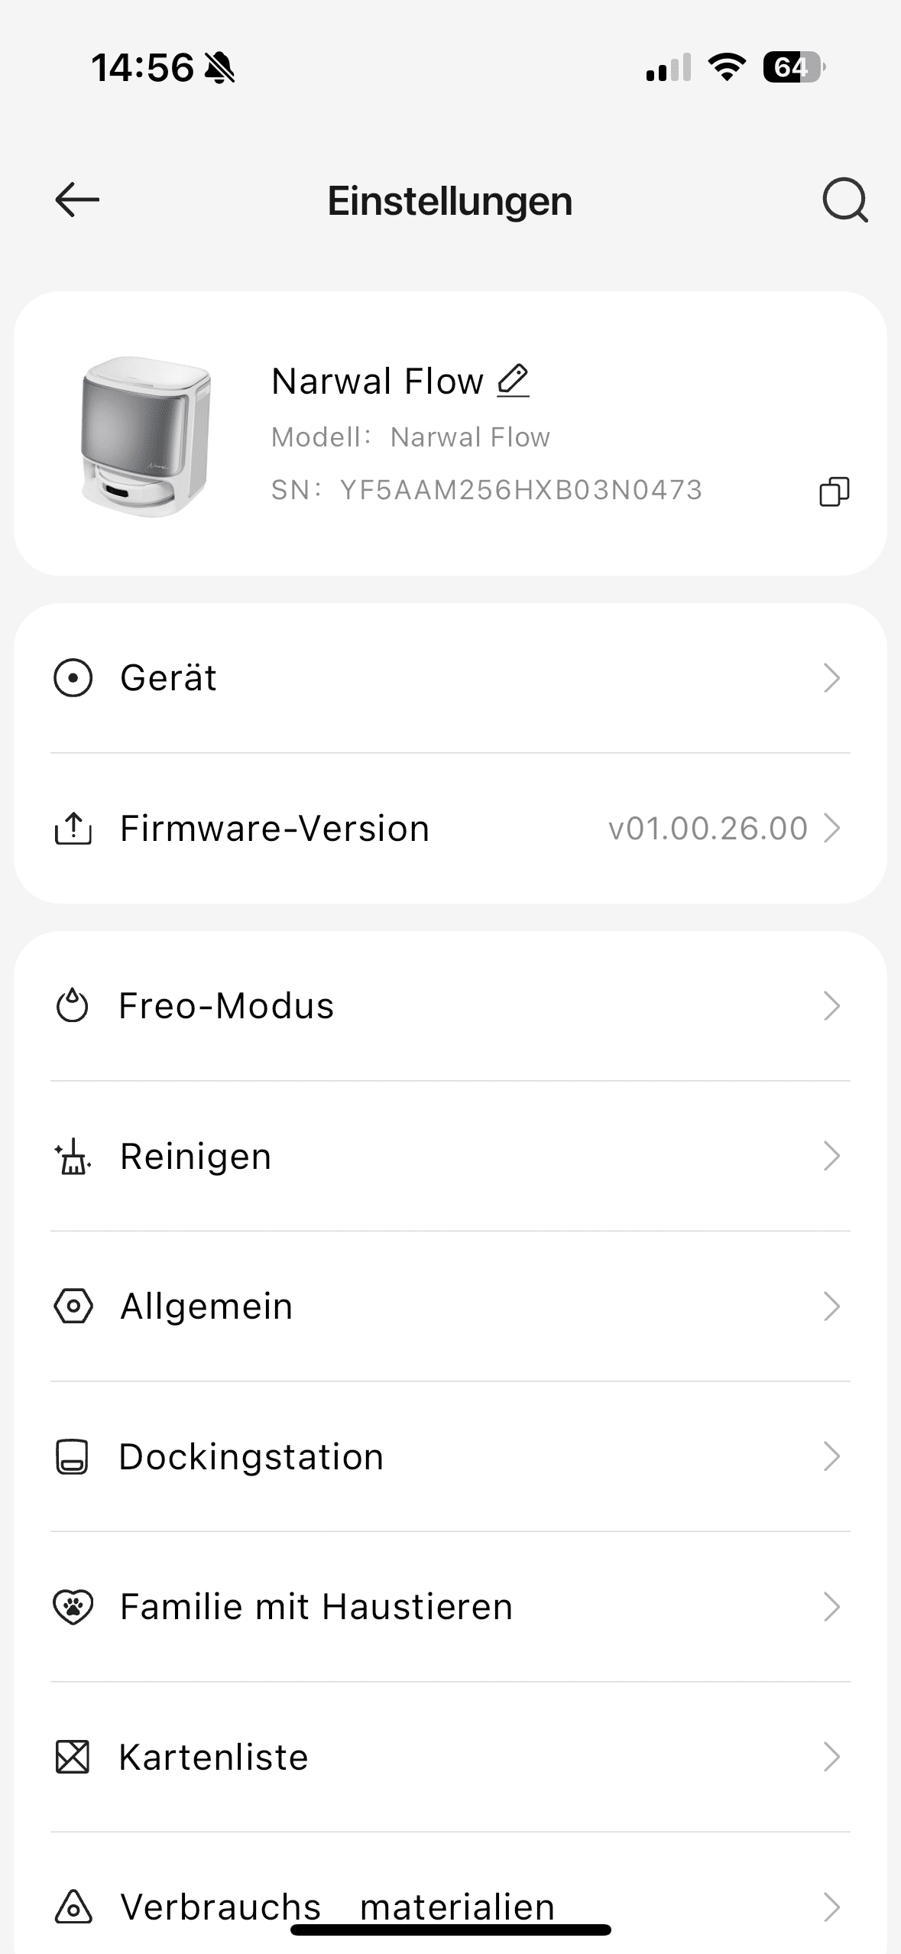Tap the pencil icon to rename device
This screenshot has width=901, height=1954.
pyautogui.click(x=513, y=381)
